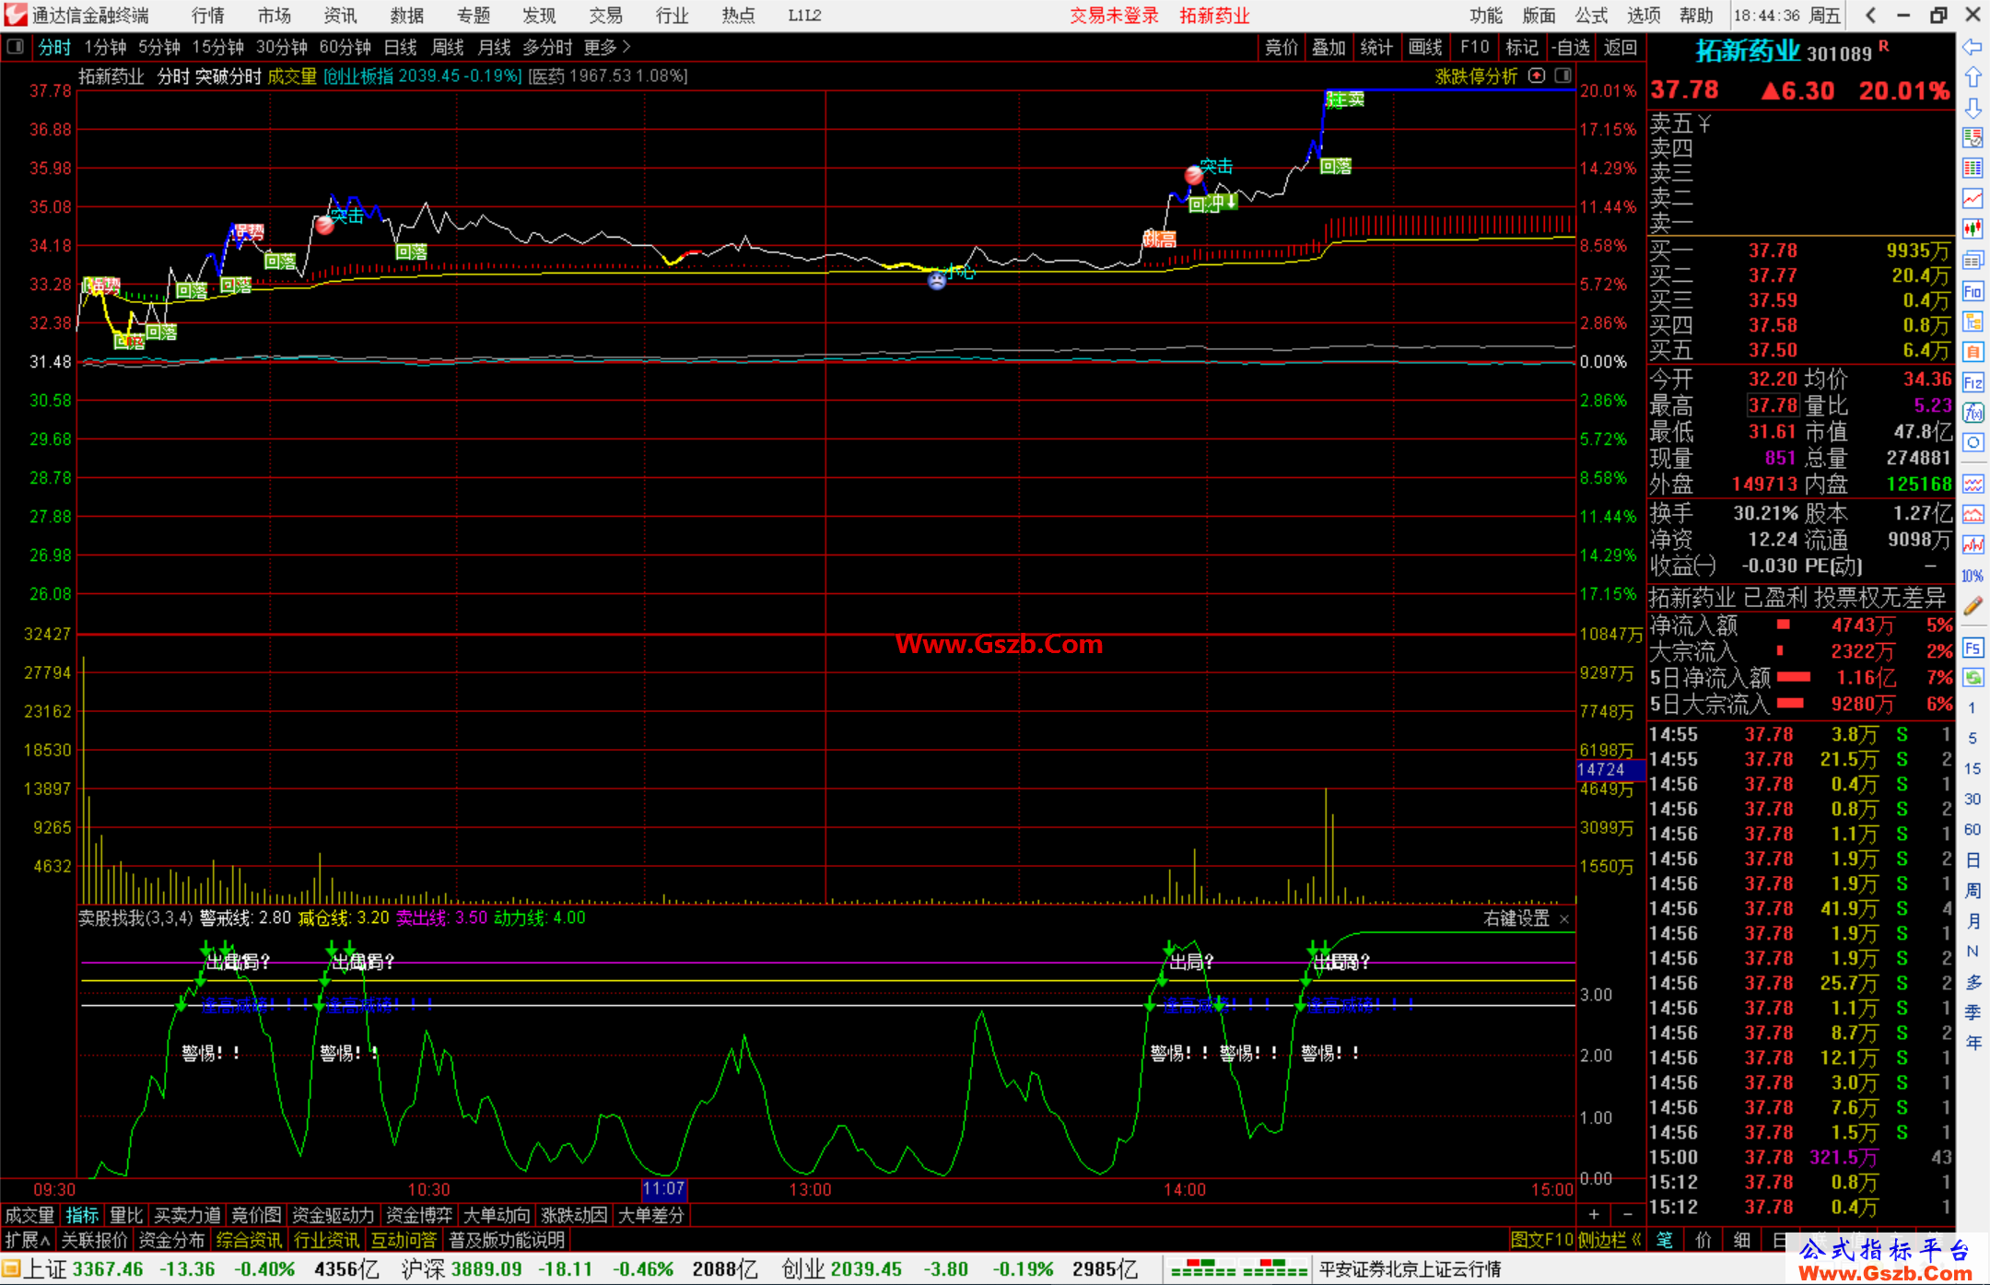The image size is (1990, 1285).
Task: Click the 图文F10 button
Action: 1542,1240
